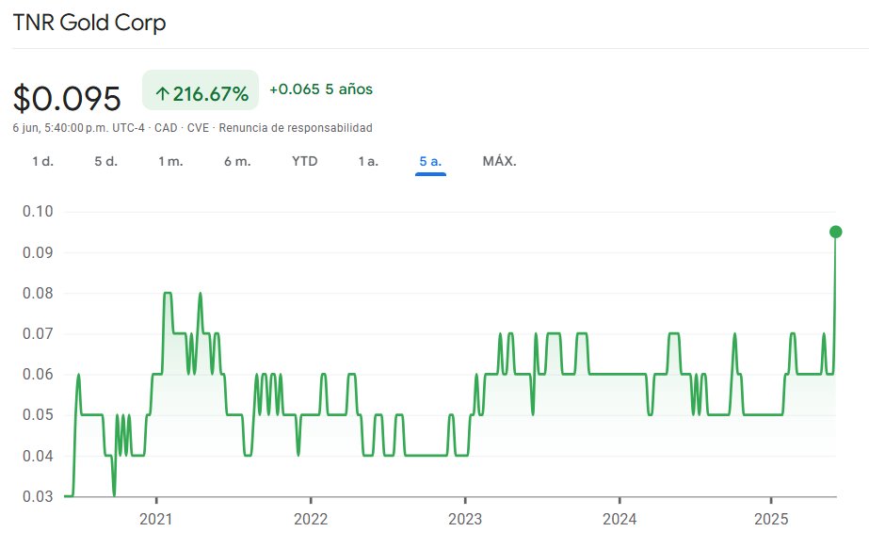Click the 0.07 y-axis label
The image size is (869, 548).
point(38,333)
